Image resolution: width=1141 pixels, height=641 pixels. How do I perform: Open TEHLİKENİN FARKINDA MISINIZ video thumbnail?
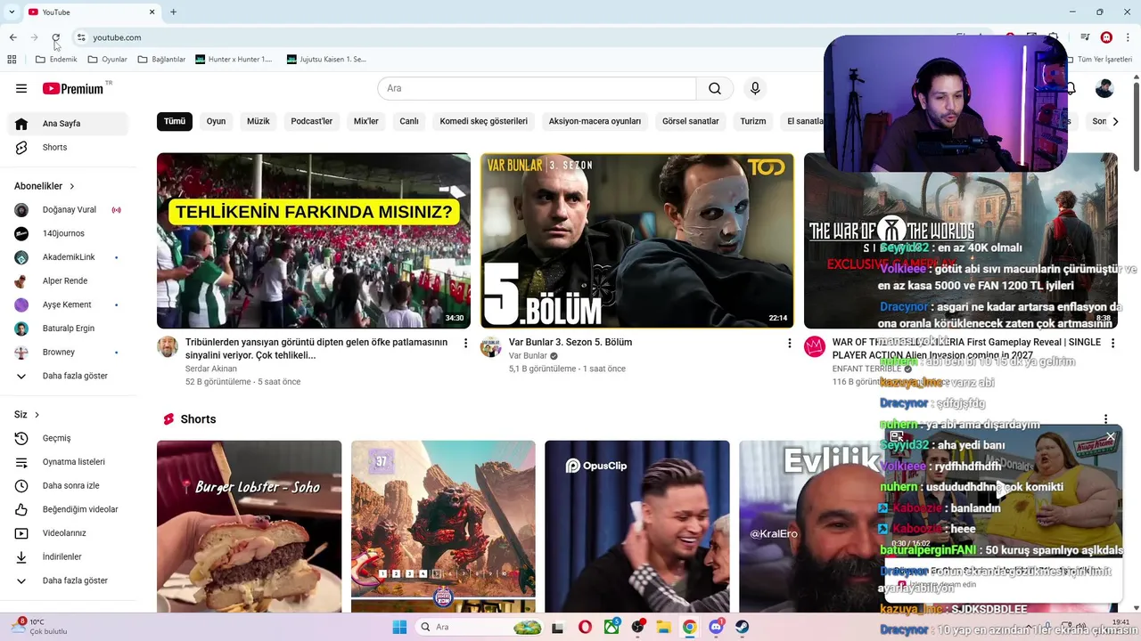point(314,240)
